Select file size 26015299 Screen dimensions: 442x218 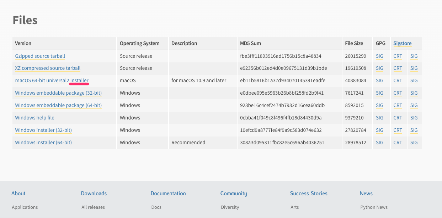point(356,56)
